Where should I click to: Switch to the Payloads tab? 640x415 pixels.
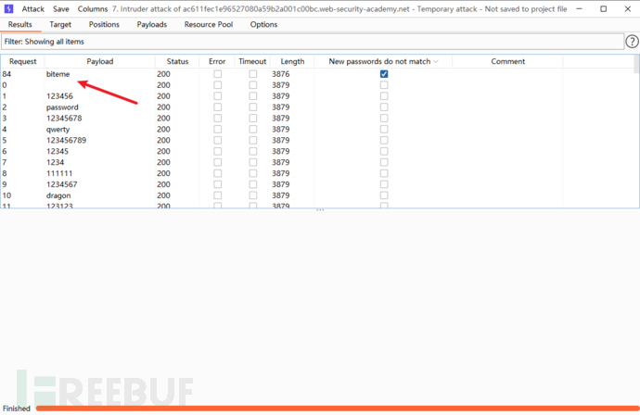(152, 25)
